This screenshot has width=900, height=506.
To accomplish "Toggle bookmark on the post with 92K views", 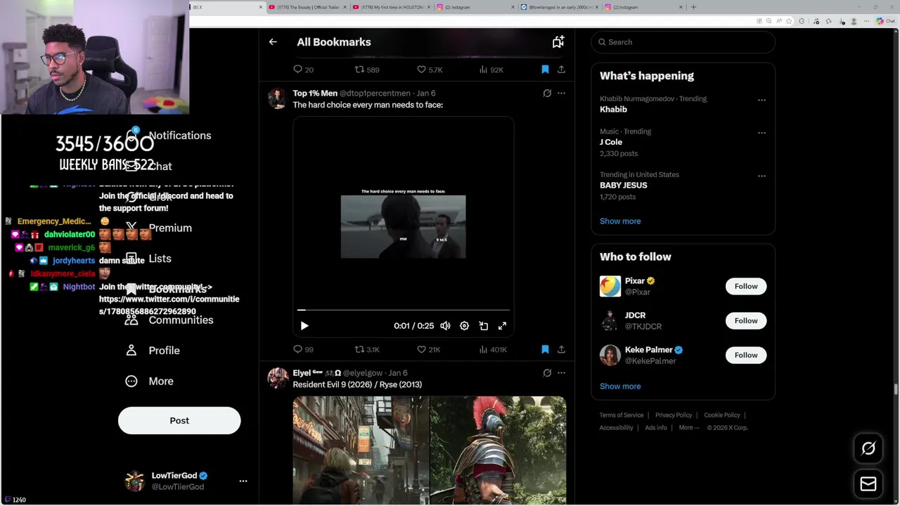I will coord(545,70).
